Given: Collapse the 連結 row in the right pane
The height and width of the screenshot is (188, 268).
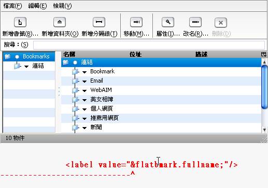Looking at the screenshot, I should pyautogui.click(x=75, y=62).
